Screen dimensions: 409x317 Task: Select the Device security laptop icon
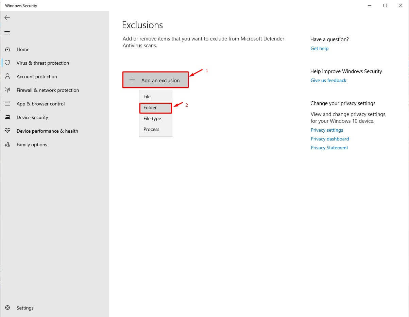[7, 117]
